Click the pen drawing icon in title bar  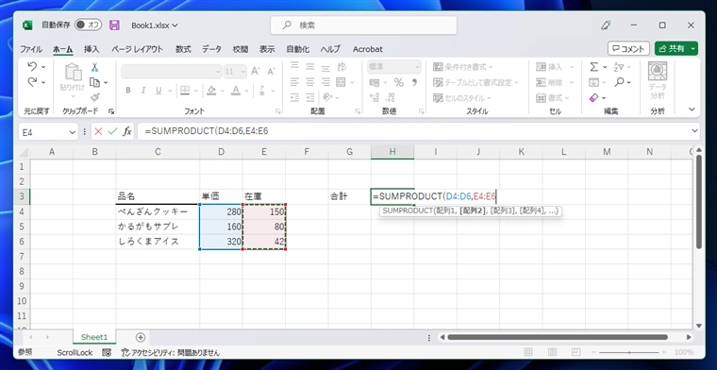607,25
